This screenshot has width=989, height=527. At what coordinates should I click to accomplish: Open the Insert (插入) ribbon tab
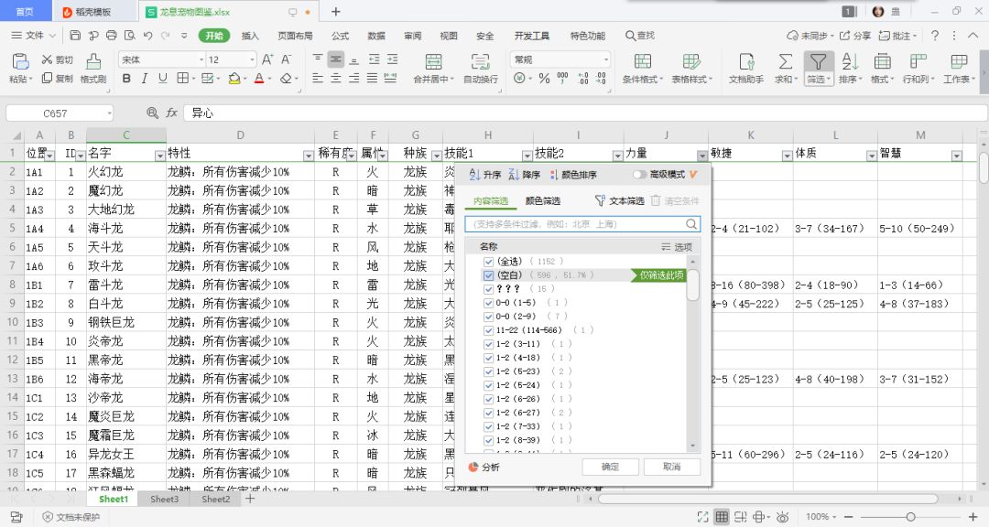point(250,36)
